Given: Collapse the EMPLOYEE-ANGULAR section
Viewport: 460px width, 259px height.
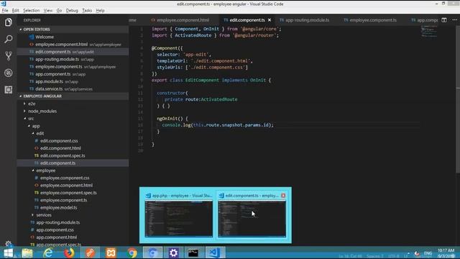Looking at the screenshot, I should (73, 96).
